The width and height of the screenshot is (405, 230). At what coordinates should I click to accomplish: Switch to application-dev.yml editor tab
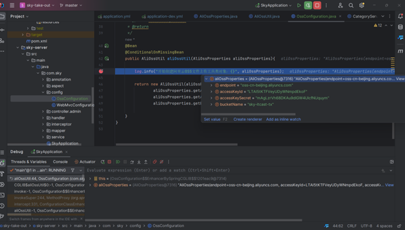click(x=162, y=16)
